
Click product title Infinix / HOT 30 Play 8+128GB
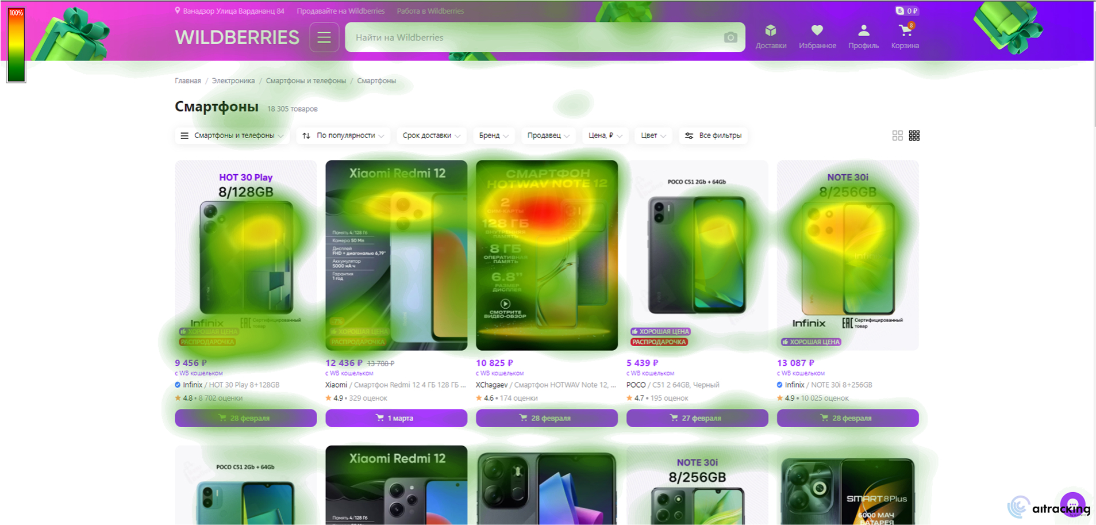tap(227, 385)
